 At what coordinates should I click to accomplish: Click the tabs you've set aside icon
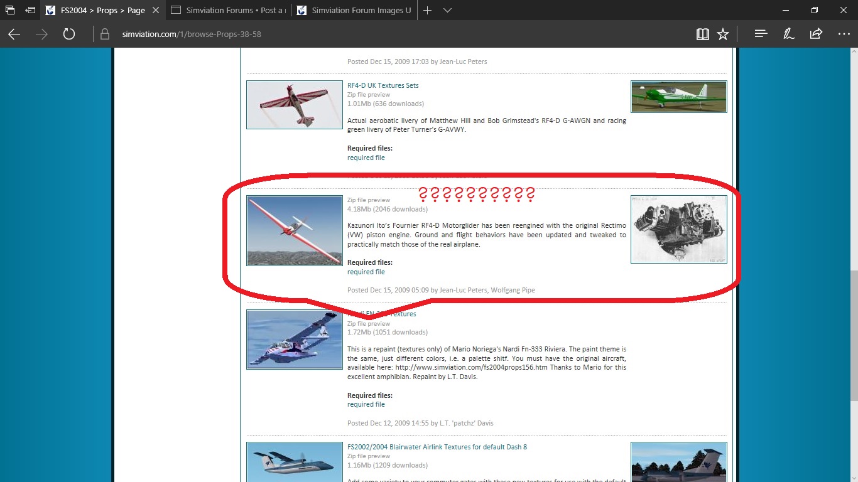point(10,11)
